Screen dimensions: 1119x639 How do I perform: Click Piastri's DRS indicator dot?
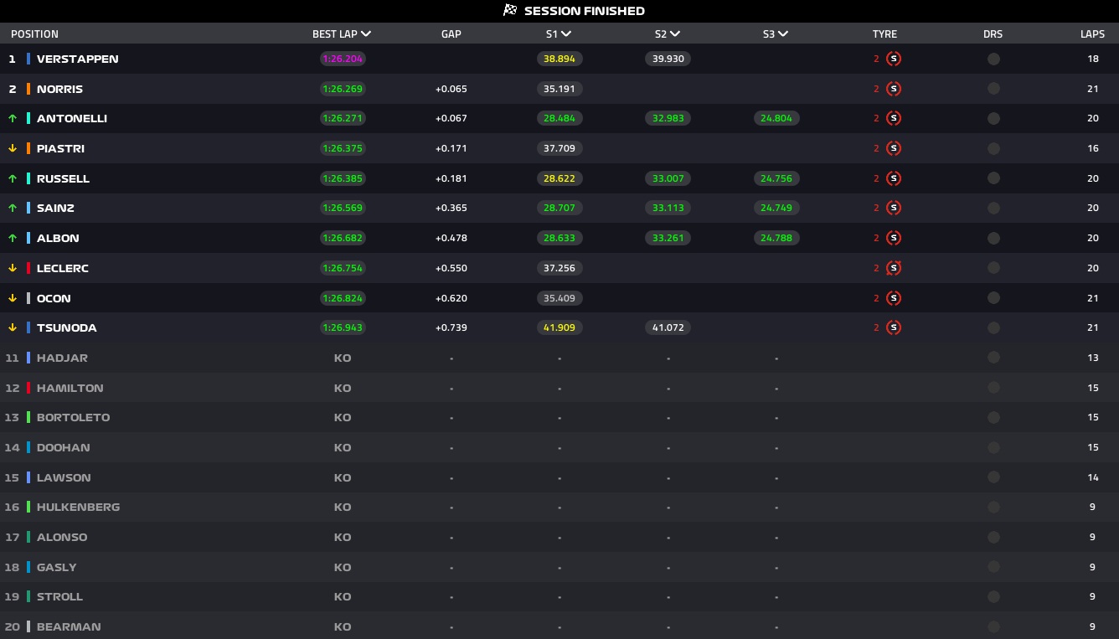pyautogui.click(x=993, y=148)
